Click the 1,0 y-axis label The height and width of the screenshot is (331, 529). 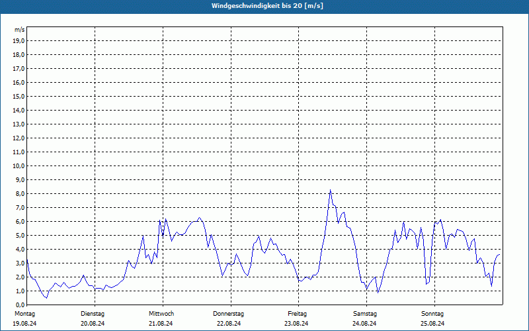20,291
